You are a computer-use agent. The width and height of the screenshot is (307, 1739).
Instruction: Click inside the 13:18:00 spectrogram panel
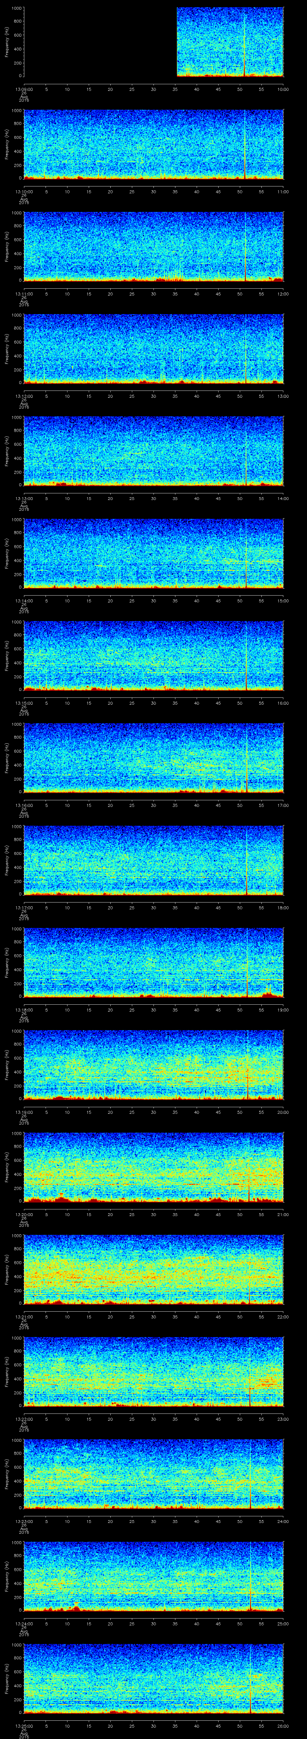coord(154,962)
